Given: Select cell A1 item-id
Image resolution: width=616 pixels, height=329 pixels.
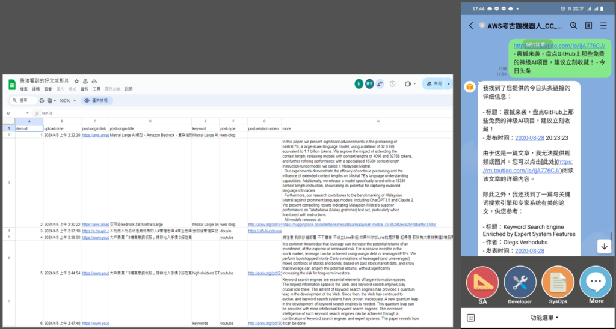Looking at the screenshot, I should click(29, 128).
